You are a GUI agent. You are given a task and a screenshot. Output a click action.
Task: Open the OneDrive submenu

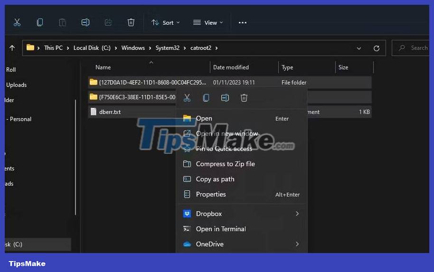242,244
